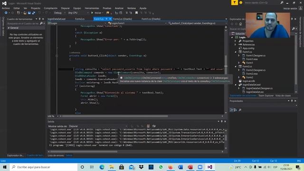The image size is (304, 171).
Task: Switch to the loginDataSet.xsd tab
Action: pos(57,19)
